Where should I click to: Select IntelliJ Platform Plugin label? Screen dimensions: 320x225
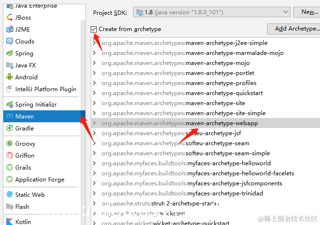tap(46, 89)
